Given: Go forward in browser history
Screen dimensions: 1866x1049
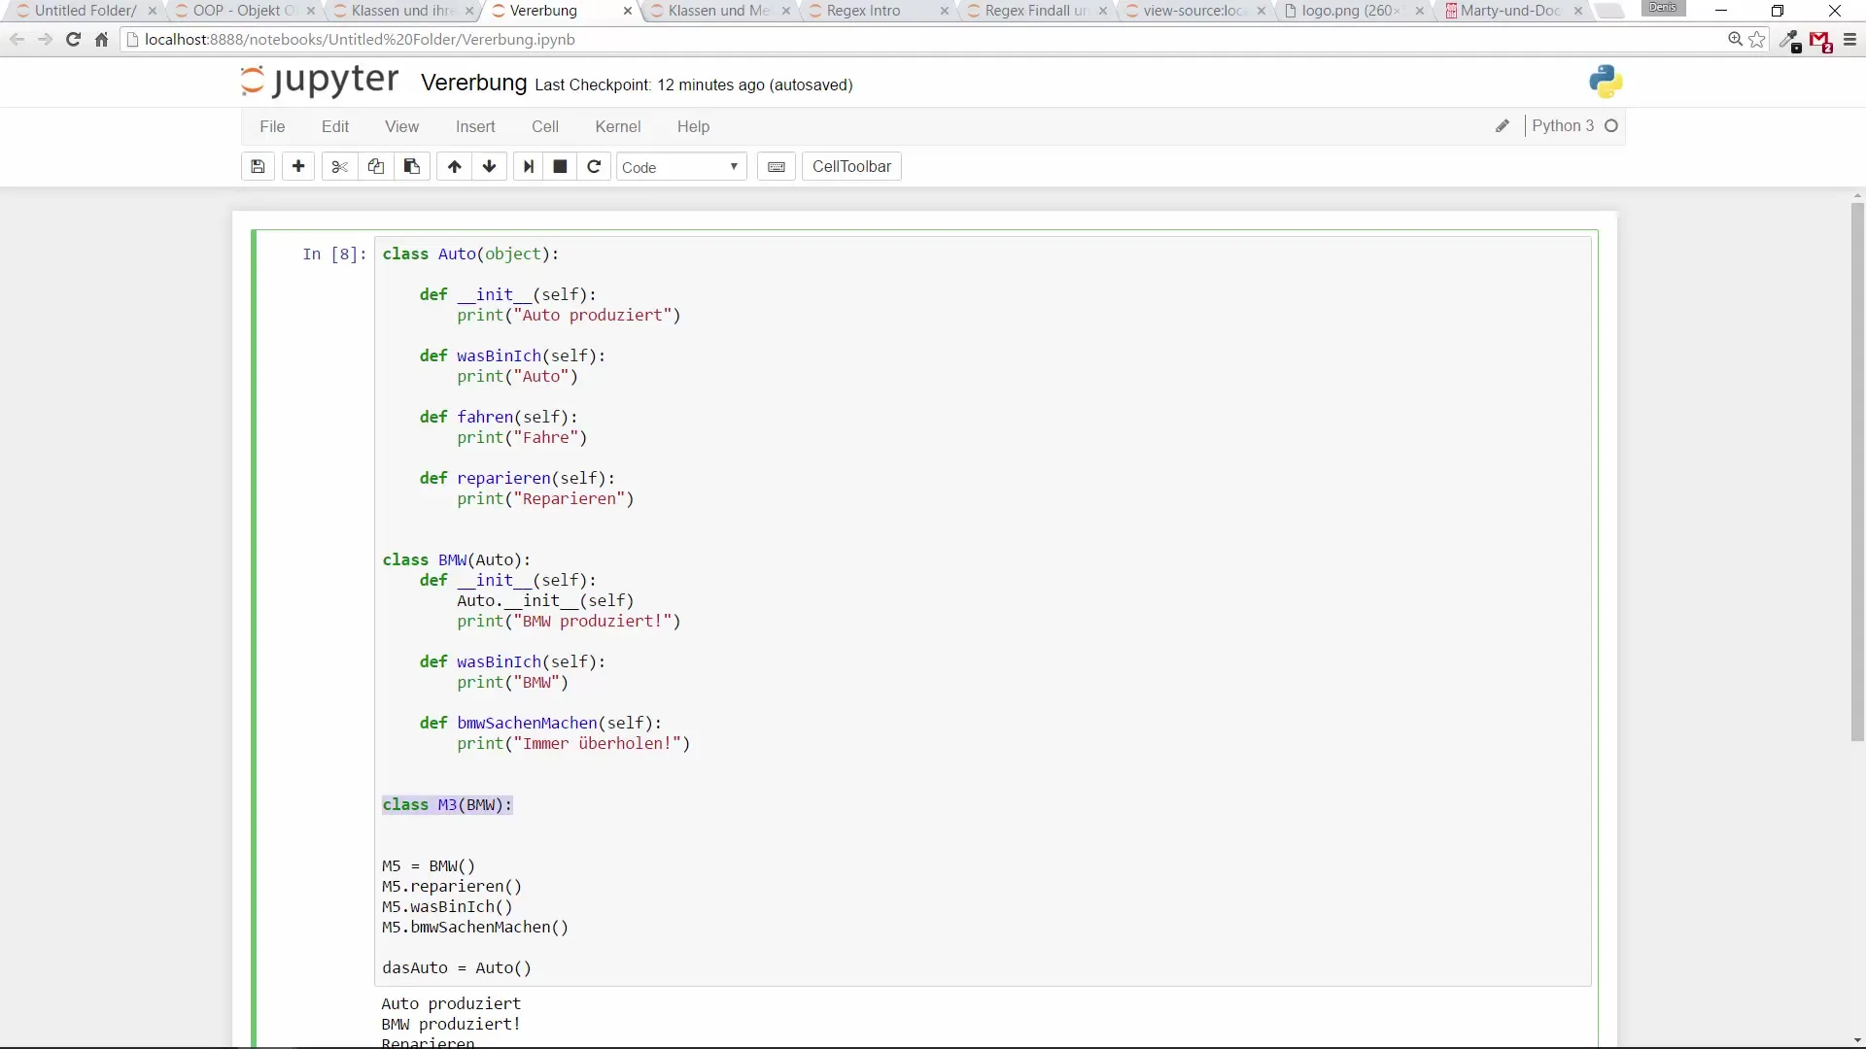Looking at the screenshot, I should (x=45, y=40).
